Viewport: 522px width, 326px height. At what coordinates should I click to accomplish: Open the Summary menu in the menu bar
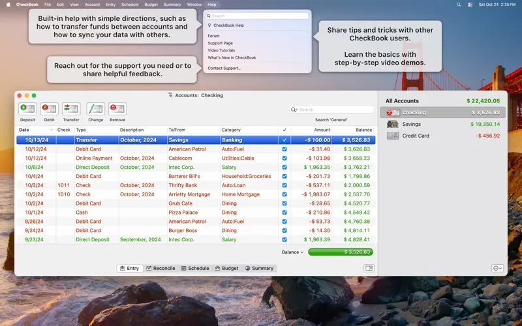coord(172,5)
